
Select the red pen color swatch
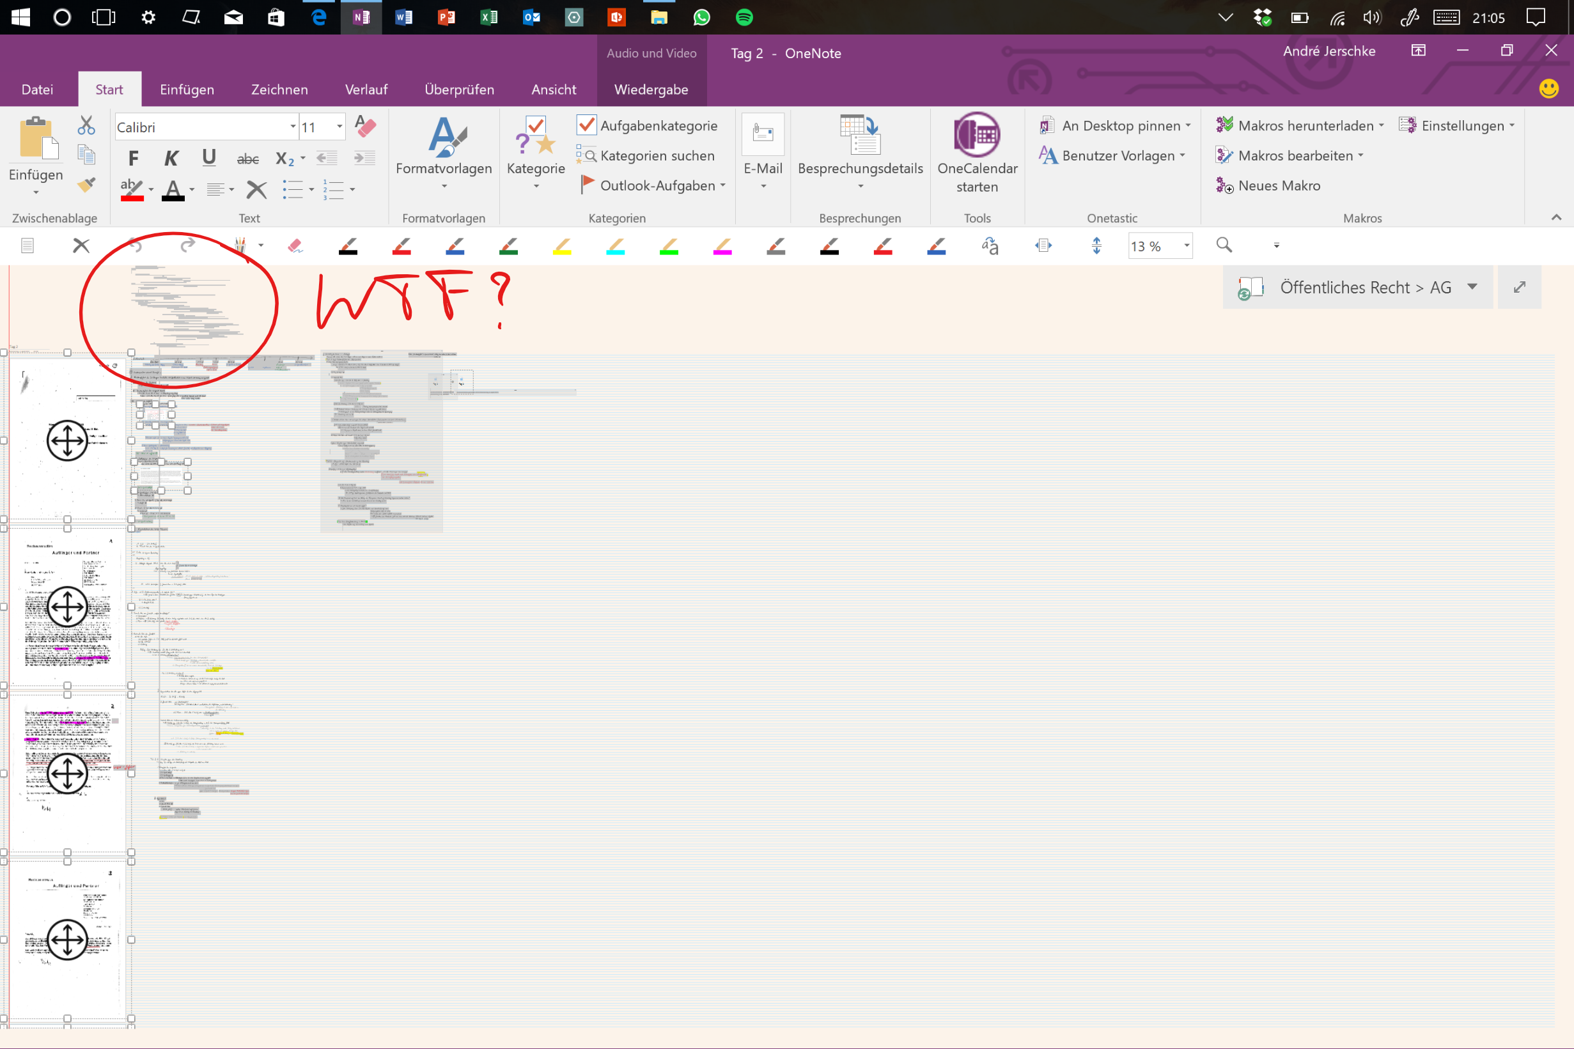(x=400, y=245)
